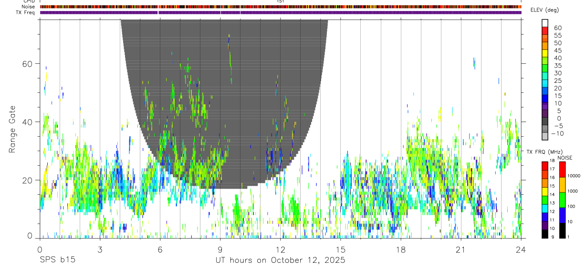Viewport: 586px width, 270px height.
Task: Click the x-axis tick label '12'
Action: [281, 249]
